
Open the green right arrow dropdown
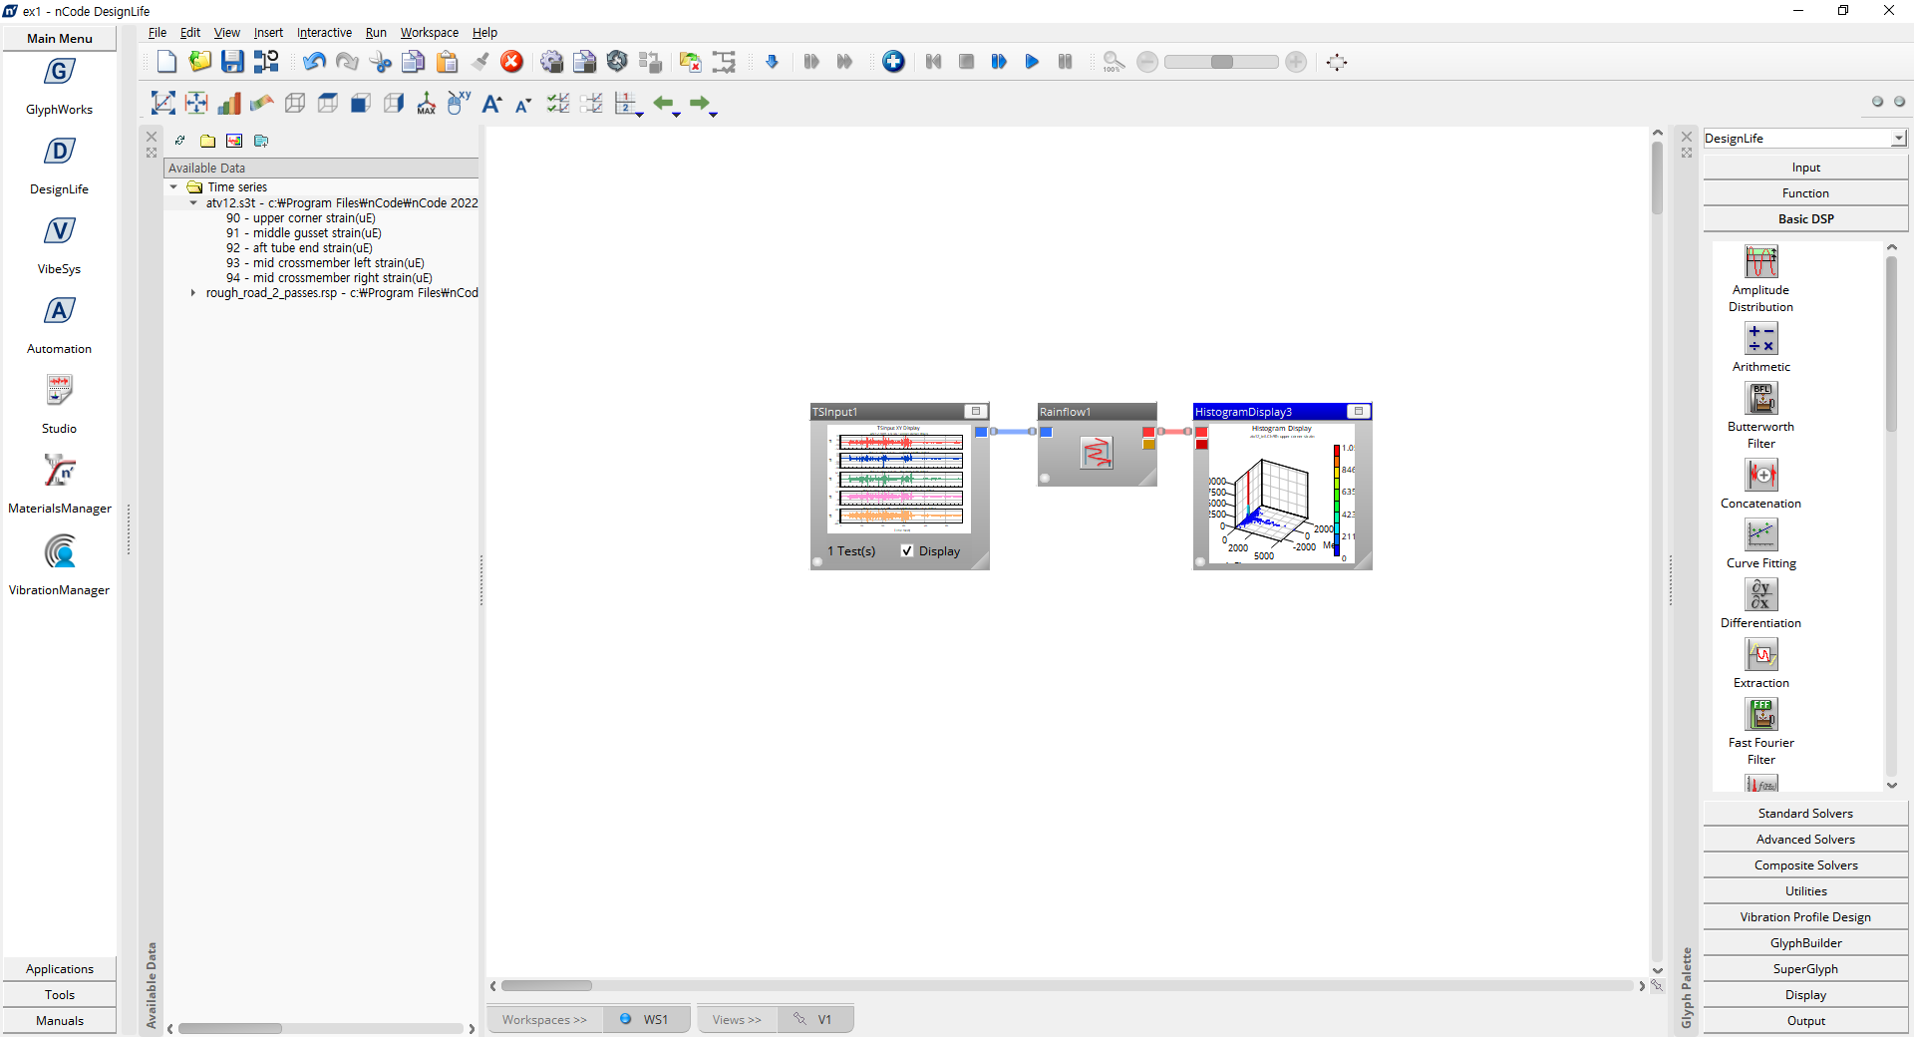[x=714, y=114]
